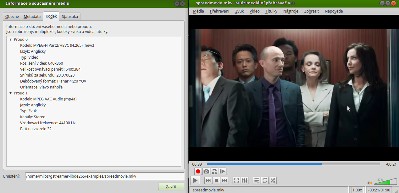Play the video
This screenshot has height=193, width=399.
pos(195,180)
